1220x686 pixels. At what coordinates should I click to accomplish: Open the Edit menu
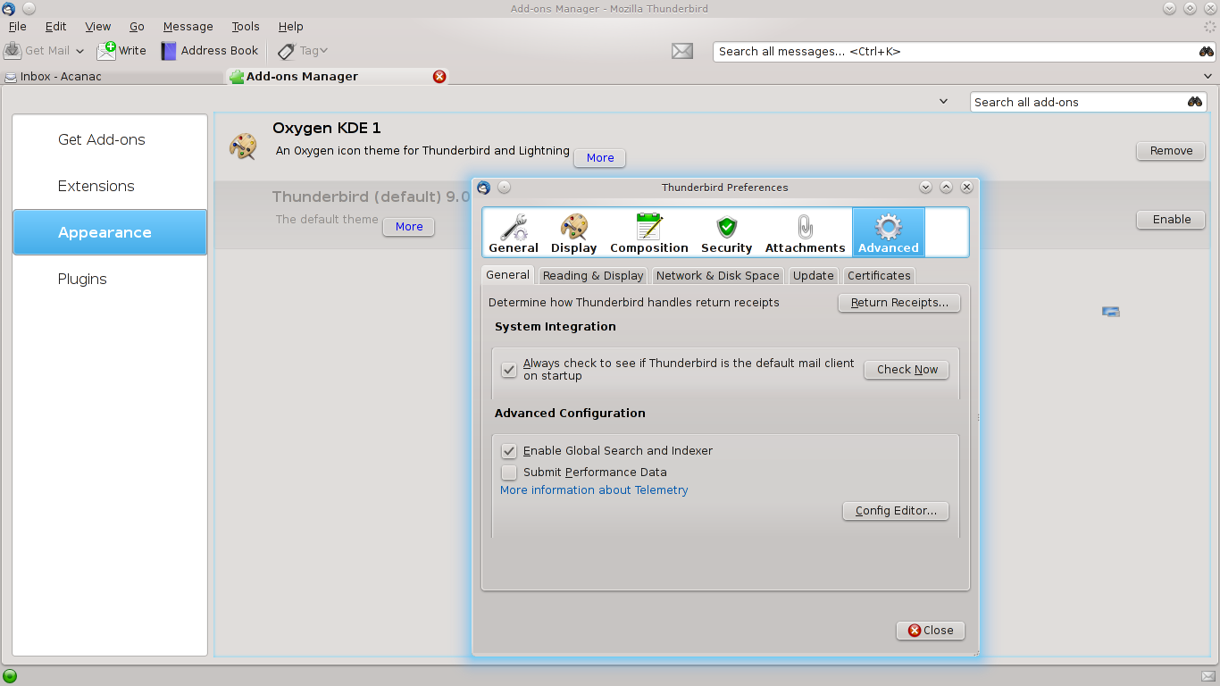55,27
